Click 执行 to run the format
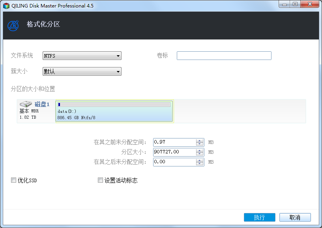The image size is (322, 228). [260, 217]
